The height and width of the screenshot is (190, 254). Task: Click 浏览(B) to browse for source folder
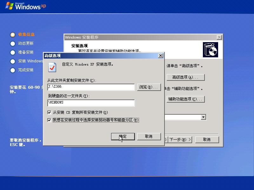click(149, 87)
